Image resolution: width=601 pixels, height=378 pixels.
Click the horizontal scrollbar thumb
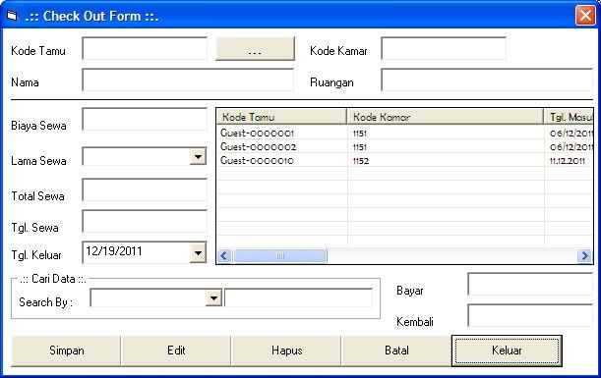point(280,255)
